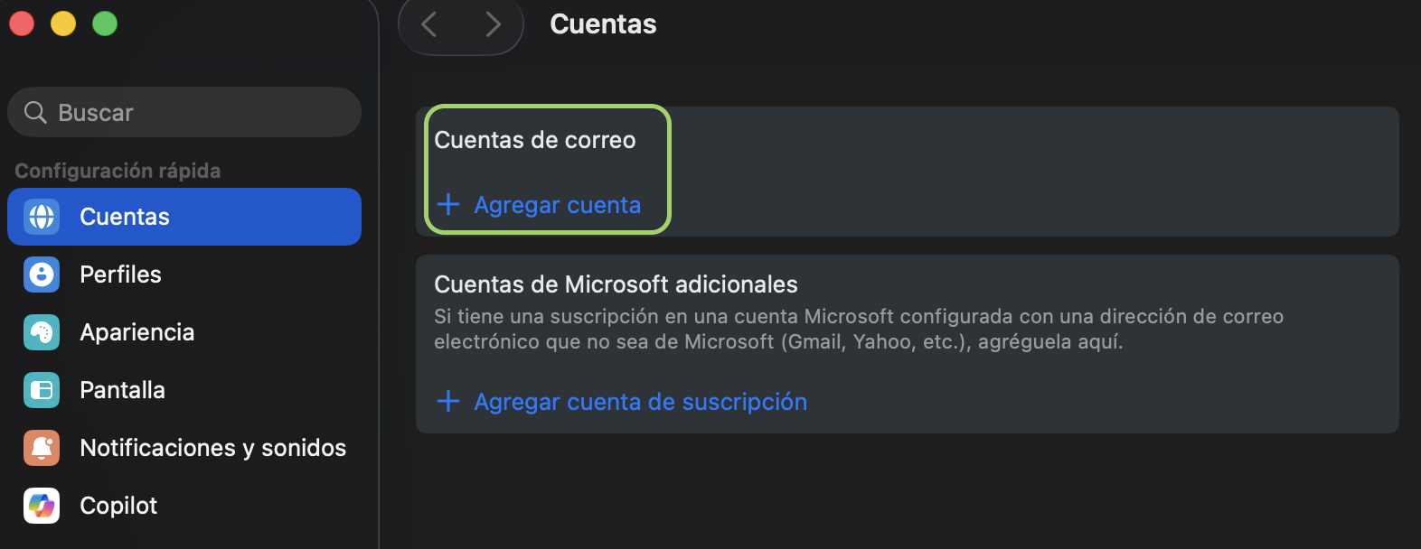Image resolution: width=1421 pixels, height=549 pixels.
Task: Click the plus icon beside Agregar cuenta
Action: [x=448, y=204]
